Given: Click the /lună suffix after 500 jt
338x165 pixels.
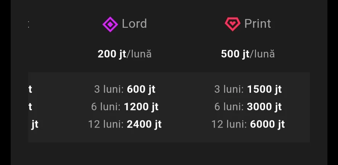Looking at the screenshot, I should click(x=262, y=54).
